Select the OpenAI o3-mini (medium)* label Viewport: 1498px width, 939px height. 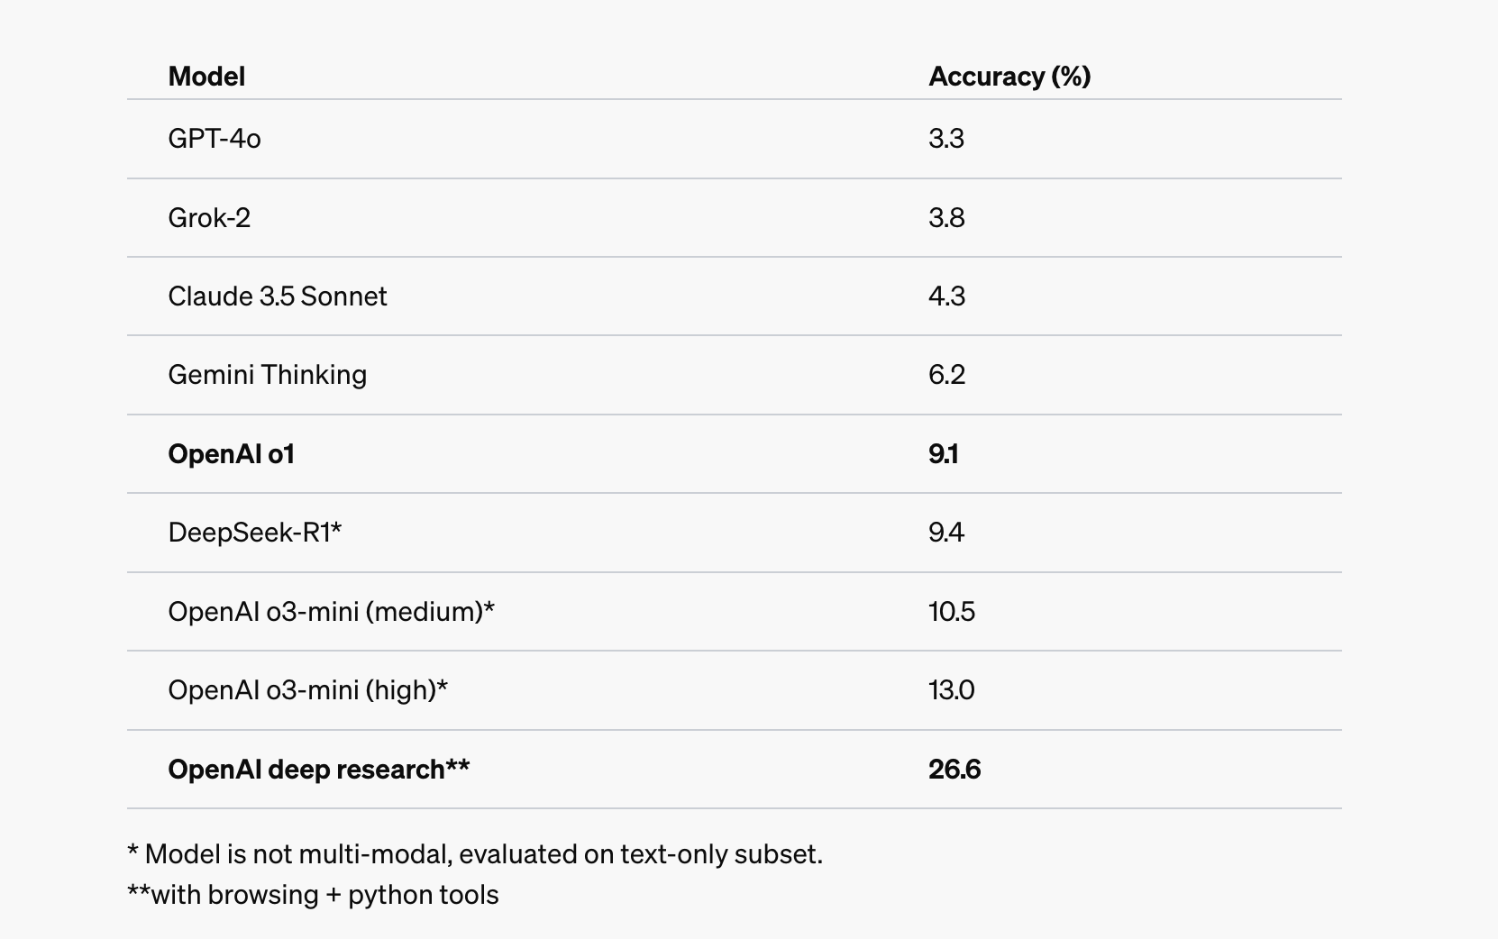(332, 612)
